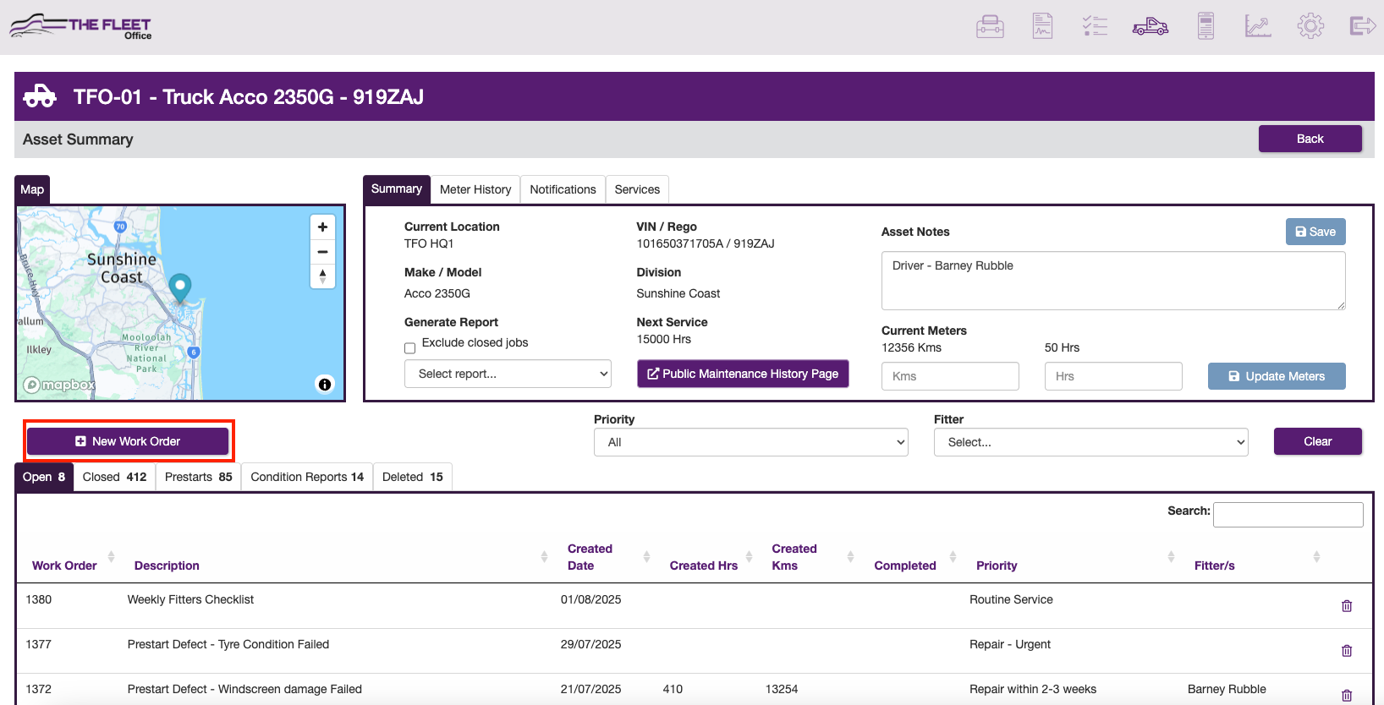Sort the table by Work Order column
Viewport: 1384px width, 705px height.
point(64,566)
